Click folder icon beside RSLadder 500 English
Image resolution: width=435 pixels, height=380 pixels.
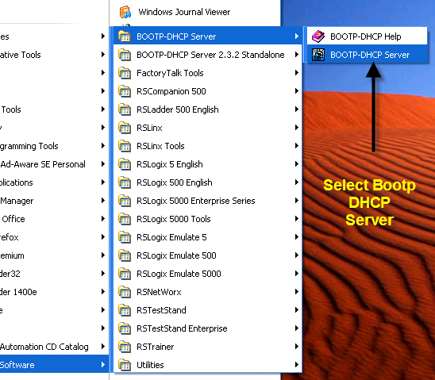pos(125,109)
